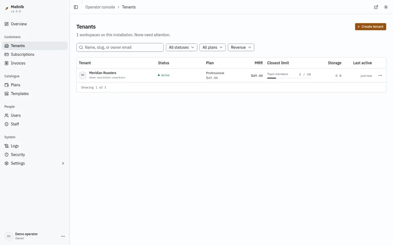The width and height of the screenshot is (393, 245).
Task: Click the Users people icon
Action: pyautogui.click(x=7, y=115)
